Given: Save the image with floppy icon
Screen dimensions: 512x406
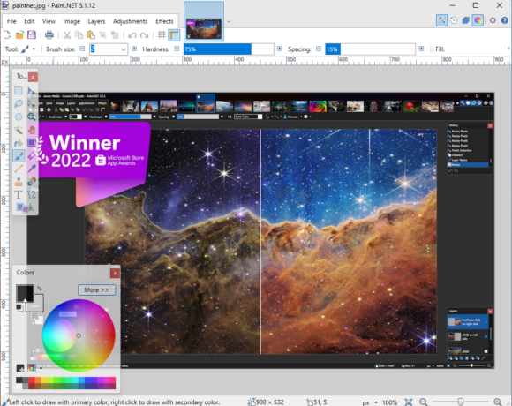Looking at the screenshot, I should click(32, 34).
